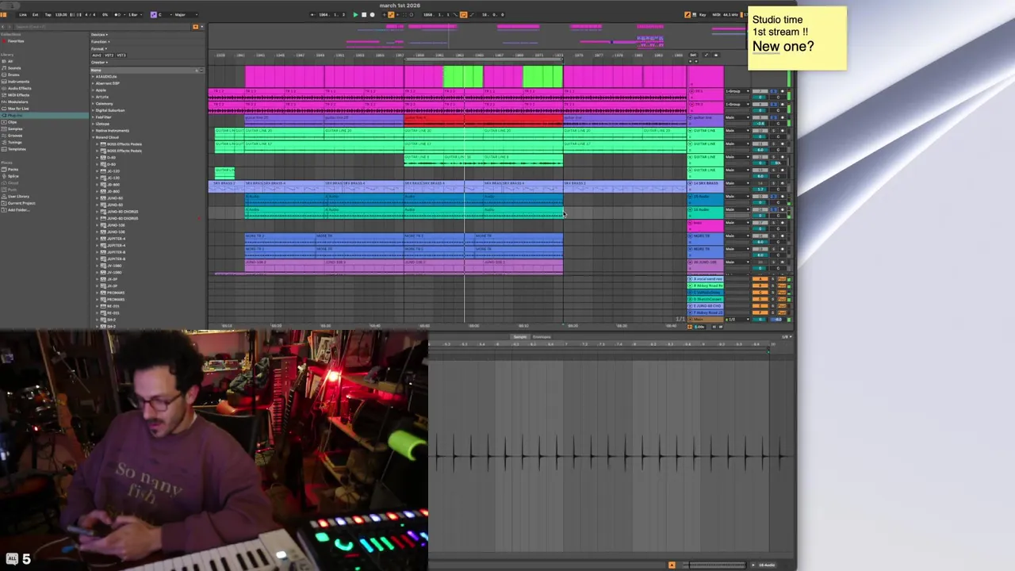
Task: Click the 119.00 tempo field
Action: [x=61, y=14]
